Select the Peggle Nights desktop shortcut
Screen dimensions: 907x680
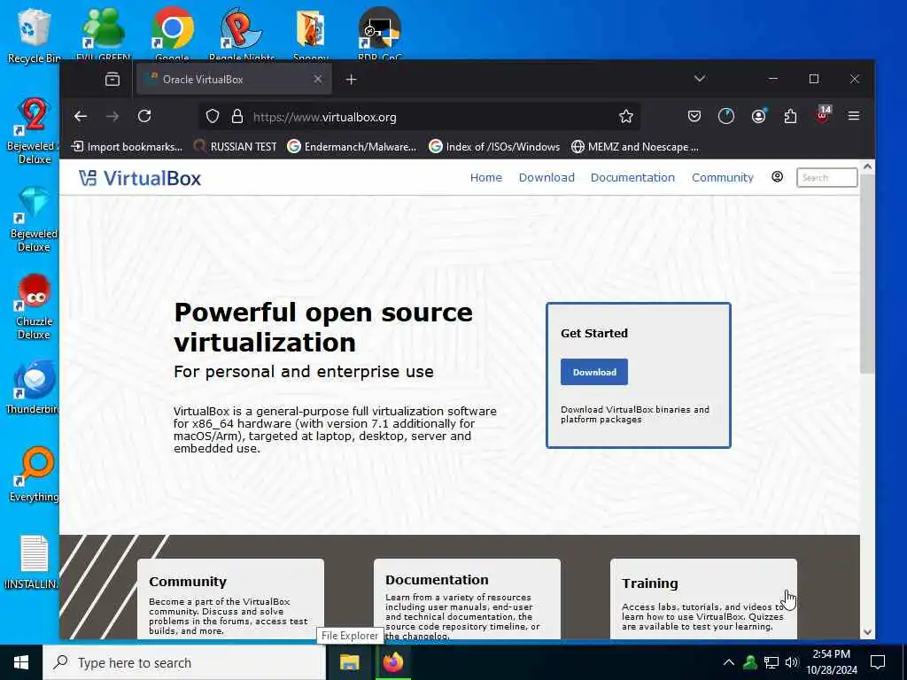241,34
